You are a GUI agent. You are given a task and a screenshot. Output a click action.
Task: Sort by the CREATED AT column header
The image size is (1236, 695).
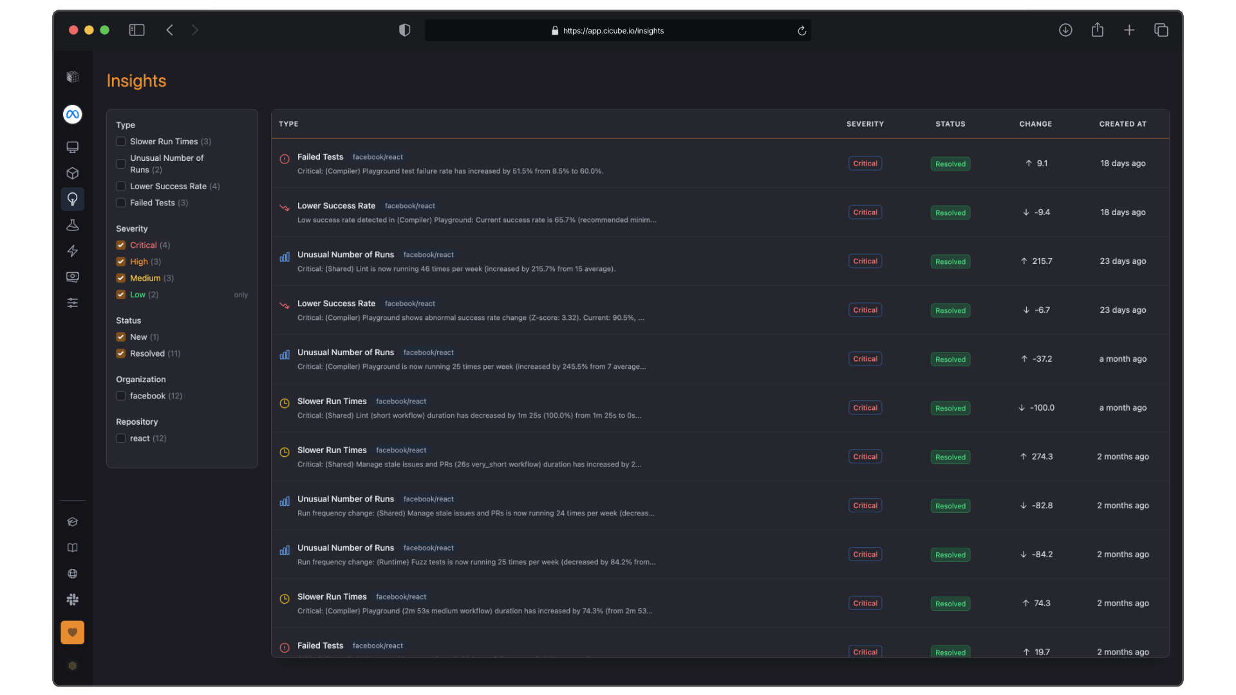[1123, 124]
